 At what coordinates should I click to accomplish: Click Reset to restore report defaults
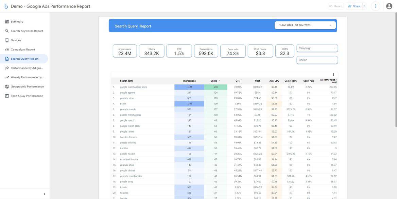coord(335,6)
